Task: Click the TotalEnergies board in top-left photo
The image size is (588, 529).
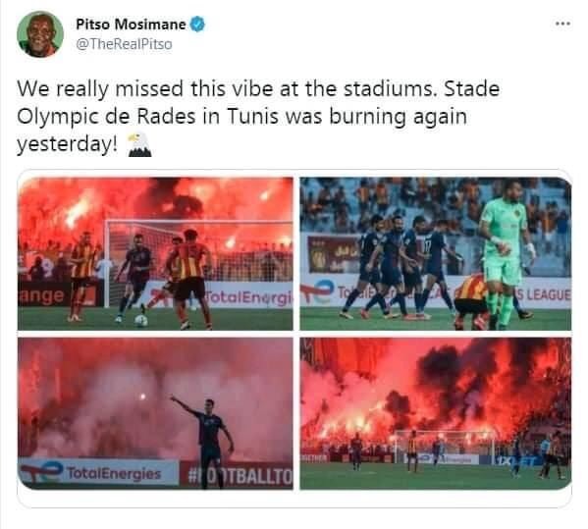Action: (x=248, y=297)
